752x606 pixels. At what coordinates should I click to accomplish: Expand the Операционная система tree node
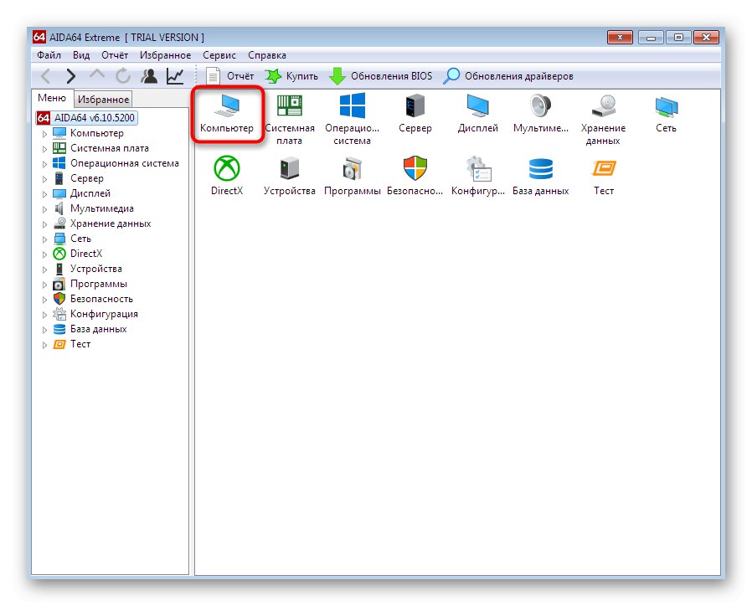coord(44,164)
